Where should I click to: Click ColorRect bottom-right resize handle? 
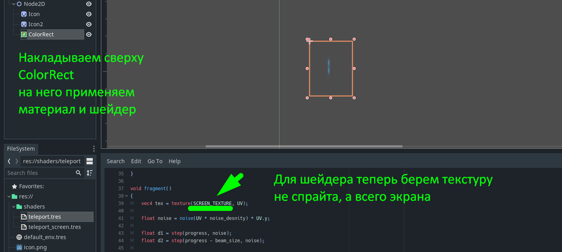click(354, 98)
